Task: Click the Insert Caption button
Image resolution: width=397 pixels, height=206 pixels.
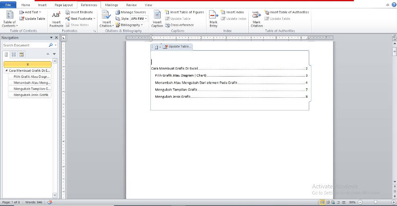Action: (157, 18)
